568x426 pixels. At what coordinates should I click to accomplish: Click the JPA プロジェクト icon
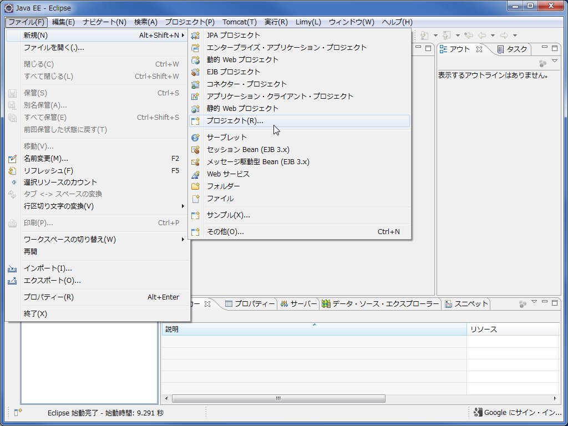pos(195,35)
